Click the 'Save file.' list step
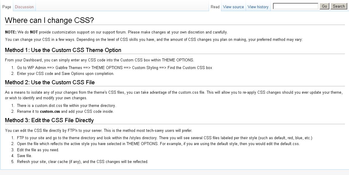The height and width of the screenshot is (175, 349). click(x=24, y=156)
